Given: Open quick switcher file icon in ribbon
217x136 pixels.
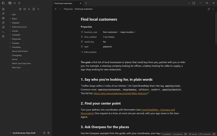Looking at the screenshot, I should coord(3,9).
